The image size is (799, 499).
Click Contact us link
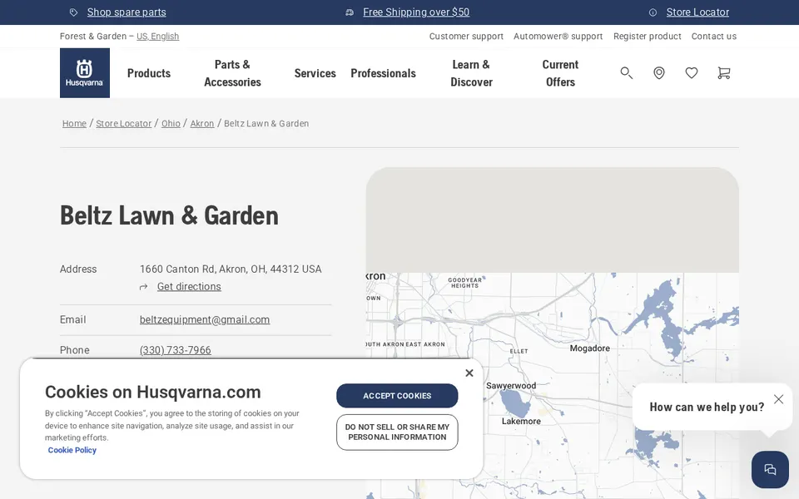[x=714, y=36]
